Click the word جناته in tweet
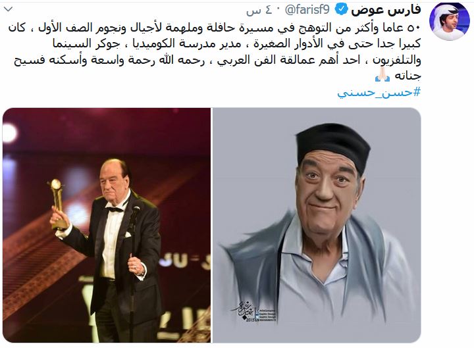This screenshot has width=474, height=348. (408, 76)
